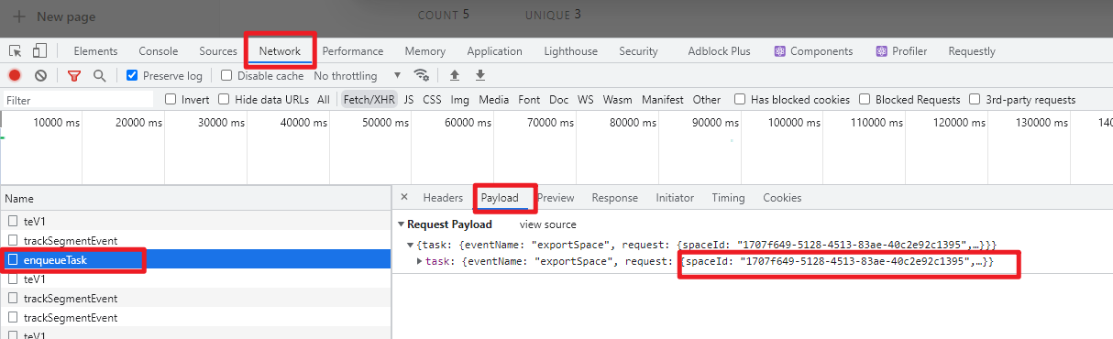The image size is (1113, 339).
Task: Click the view source link
Action: [x=548, y=224]
